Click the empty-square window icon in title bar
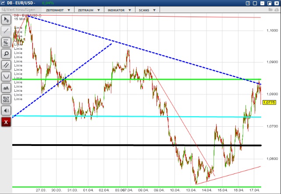This screenshot has height=194, width=281. pos(255,3)
